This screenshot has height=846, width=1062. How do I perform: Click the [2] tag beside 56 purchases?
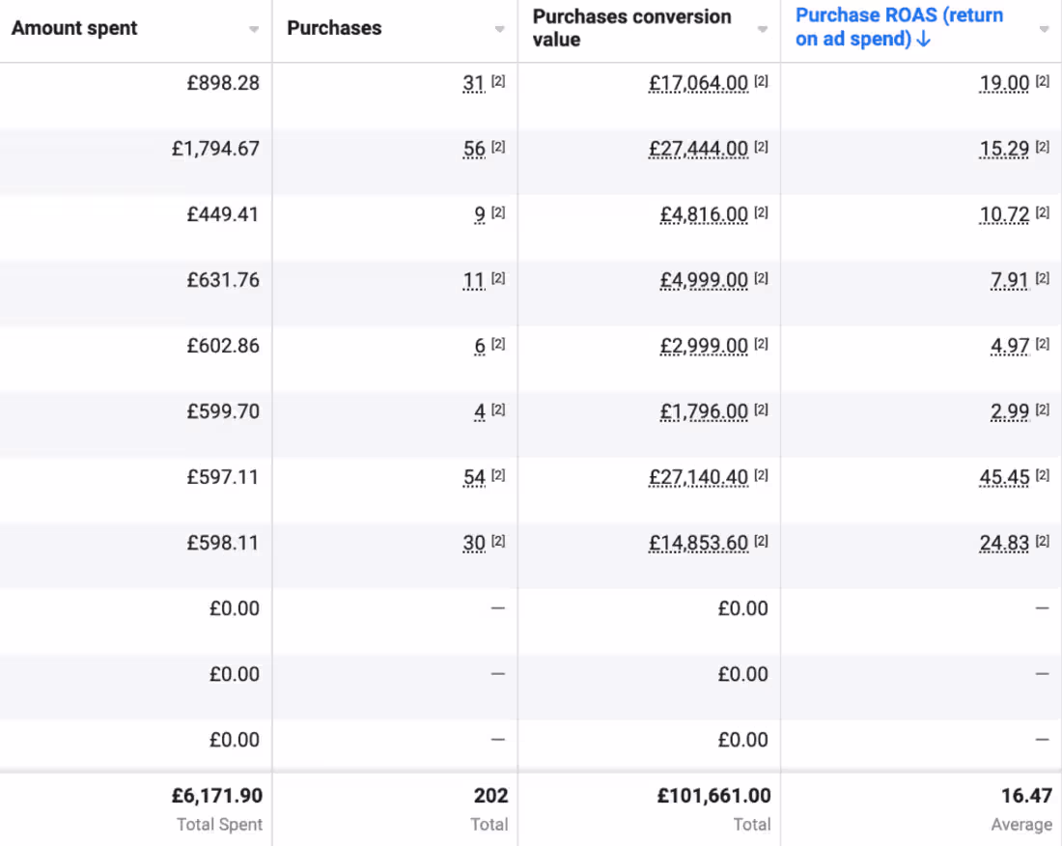click(497, 147)
